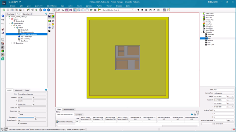This screenshot has height=132, width=236.
Task: Collapse the Viewpoint tree node
Action: 201,32
